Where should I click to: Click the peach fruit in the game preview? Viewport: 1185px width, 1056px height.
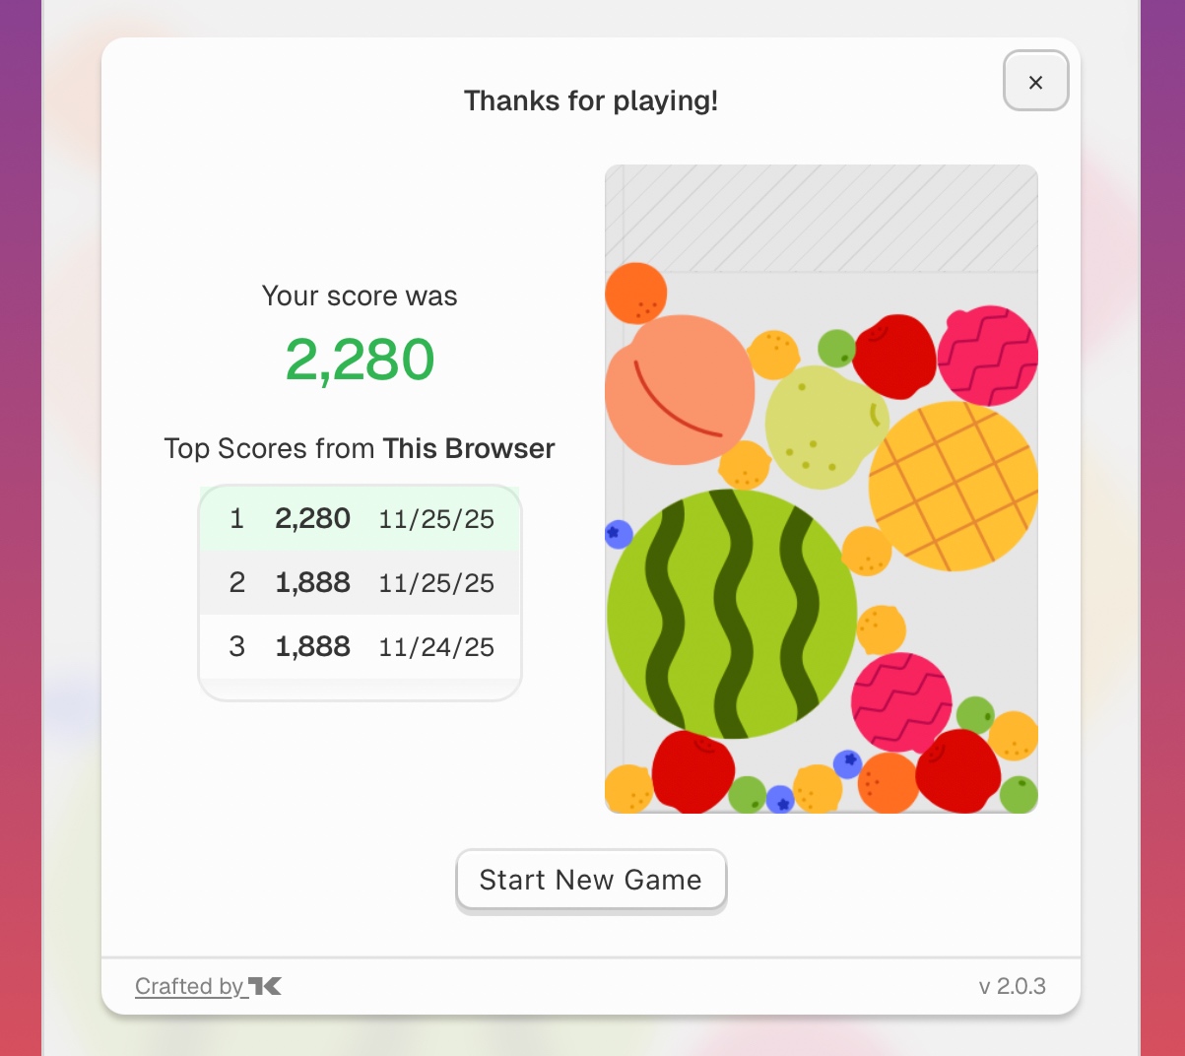coord(680,390)
